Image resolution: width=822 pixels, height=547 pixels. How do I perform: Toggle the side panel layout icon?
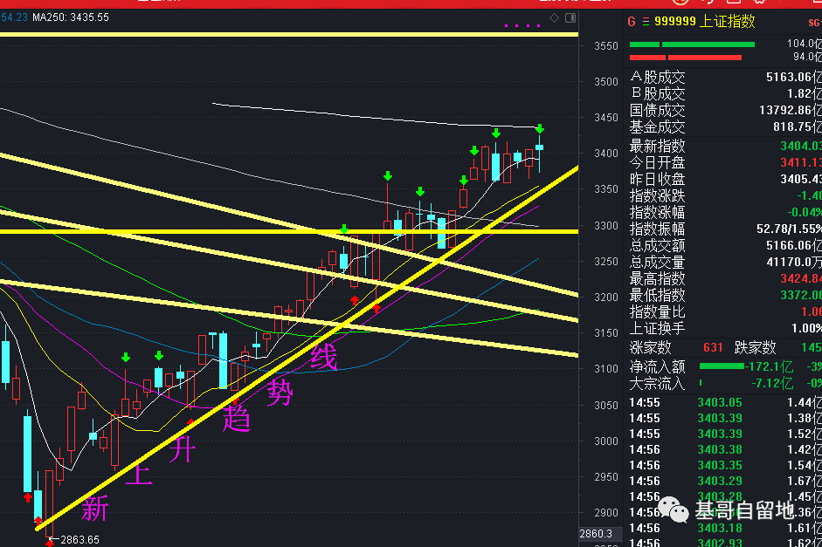[570, 18]
